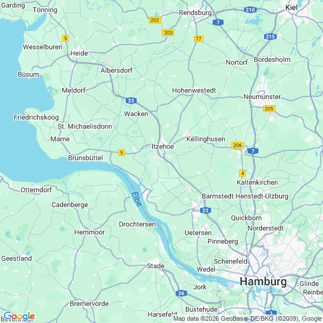
Task: Click the yellow 4 road shield
Action: tap(242, 173)
